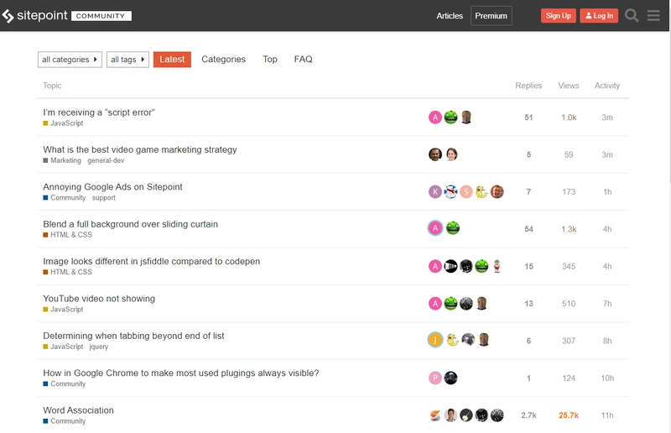Click the Log In button
This screenshot has width=671, height=433.
click(599, 16)
